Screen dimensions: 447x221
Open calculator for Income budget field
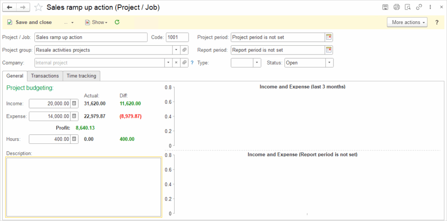[74, 103]
